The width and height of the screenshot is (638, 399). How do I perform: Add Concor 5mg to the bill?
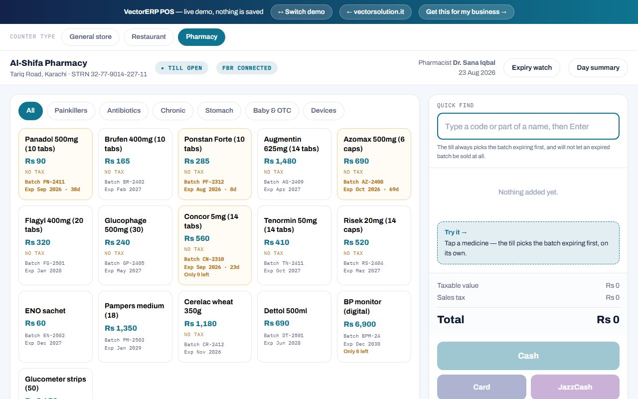[215, 245]
